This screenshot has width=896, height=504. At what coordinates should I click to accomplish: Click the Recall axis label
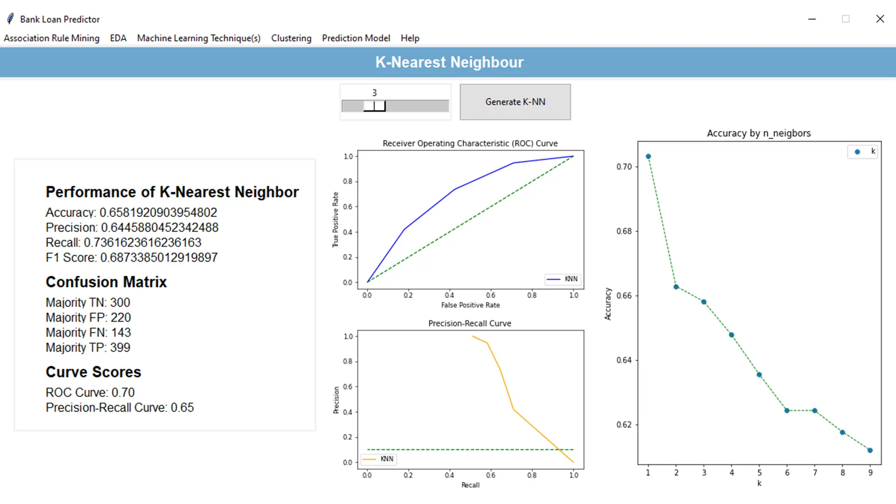click(470, 485)
